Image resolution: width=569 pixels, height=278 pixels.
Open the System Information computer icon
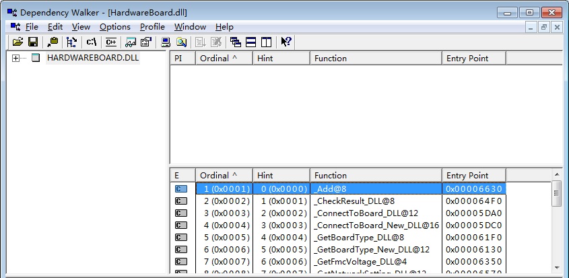coord(166,42)
